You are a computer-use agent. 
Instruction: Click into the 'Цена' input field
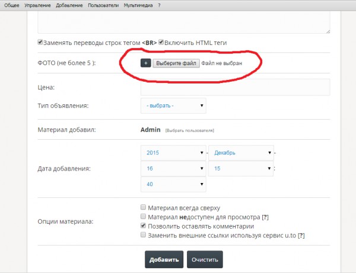235,87
